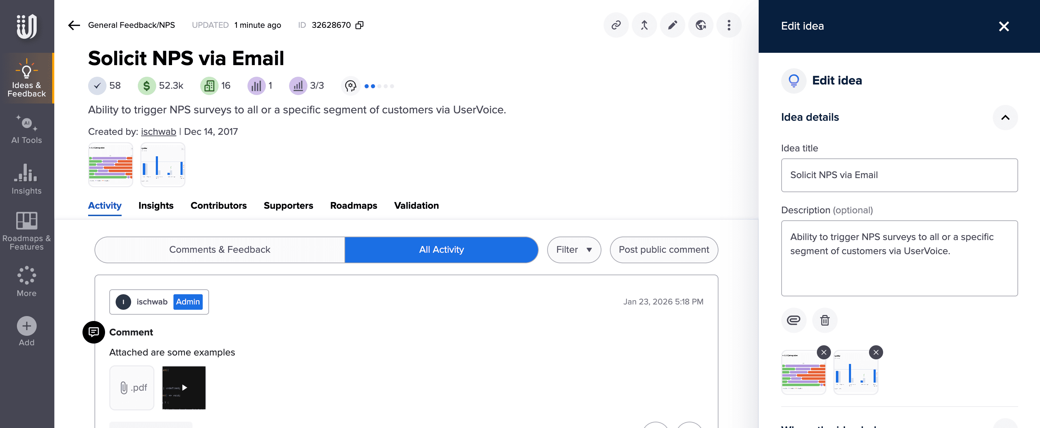
Task: Attach a file using the paperclip icon
Action: [794, 320]
